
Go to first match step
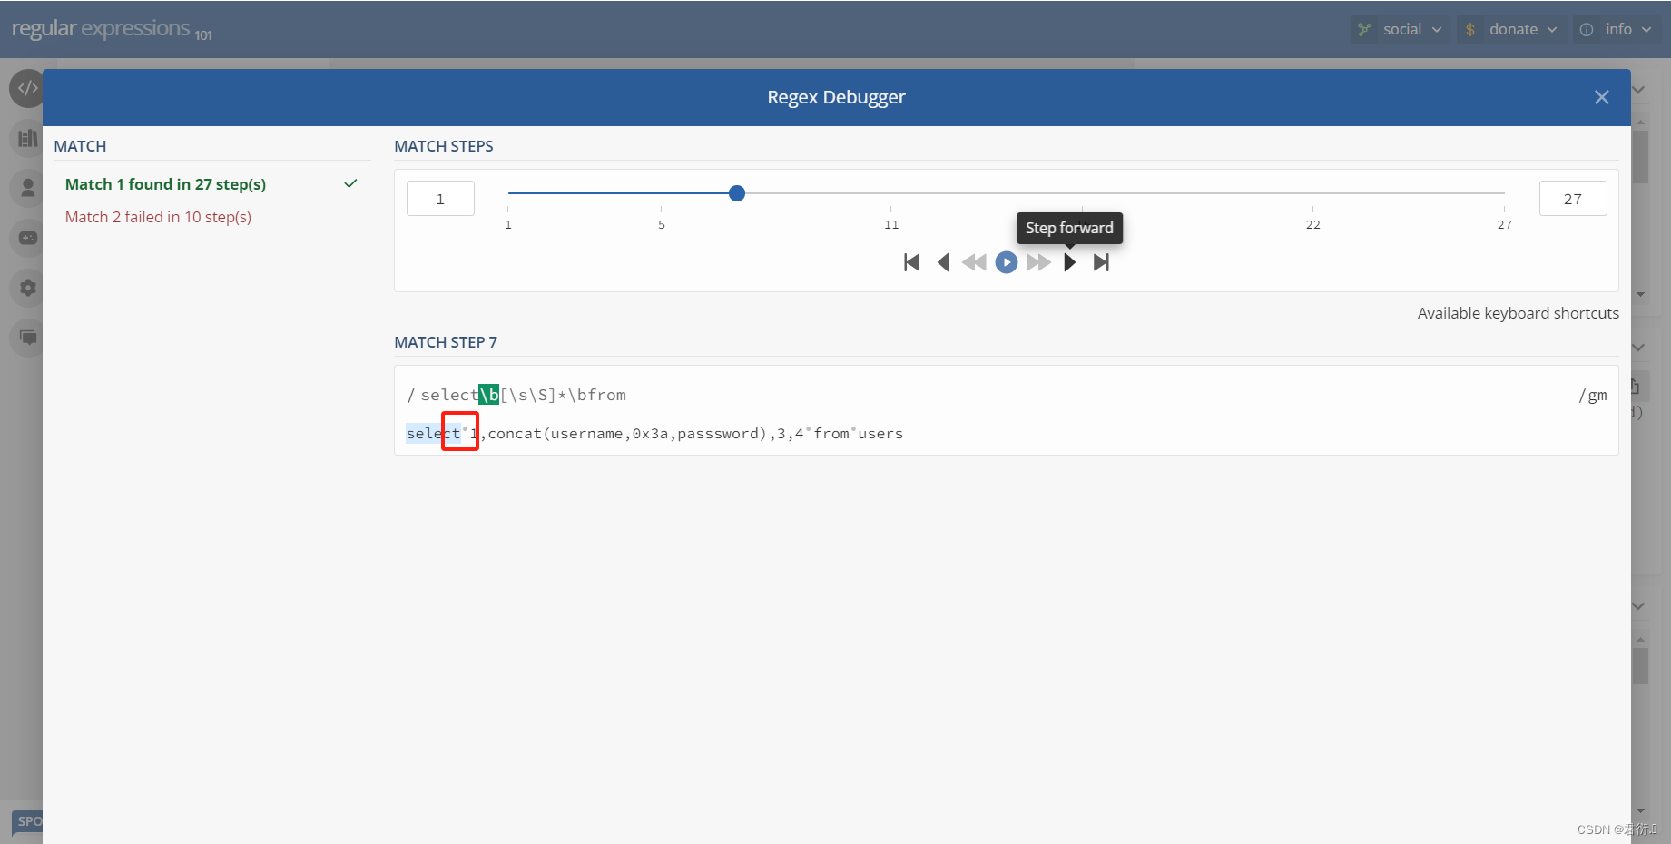pos(912,262)
